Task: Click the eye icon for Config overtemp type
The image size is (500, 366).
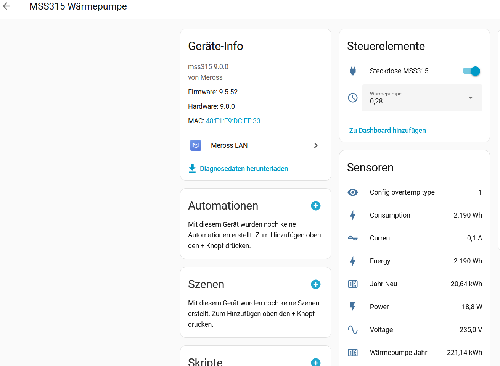Action: tap(353, 192)
